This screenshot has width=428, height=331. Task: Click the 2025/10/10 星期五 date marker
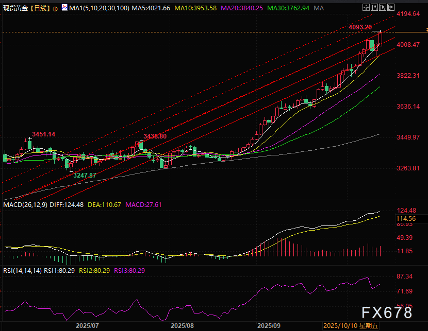(350, 326)
